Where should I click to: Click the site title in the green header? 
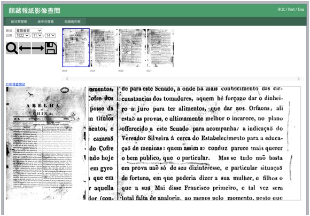tap(34, 11)
